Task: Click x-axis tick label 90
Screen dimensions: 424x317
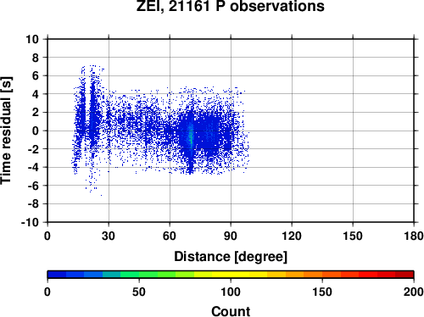Action: (231, 236)
